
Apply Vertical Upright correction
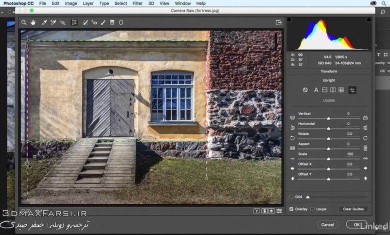[x=333, y=90]
